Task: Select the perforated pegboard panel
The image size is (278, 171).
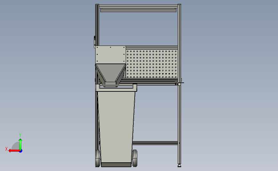Action: 152,64
